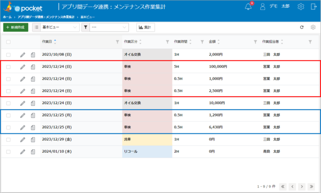The image size is (321, 193).
Task: Go to ホーム breadcrumb
Action: click(7, 17)
